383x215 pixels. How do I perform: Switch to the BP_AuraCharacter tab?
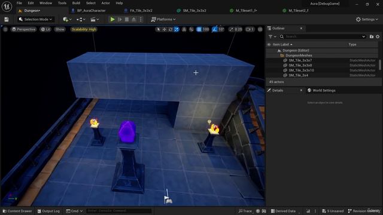pyautogui.click(x=92, y=11)
